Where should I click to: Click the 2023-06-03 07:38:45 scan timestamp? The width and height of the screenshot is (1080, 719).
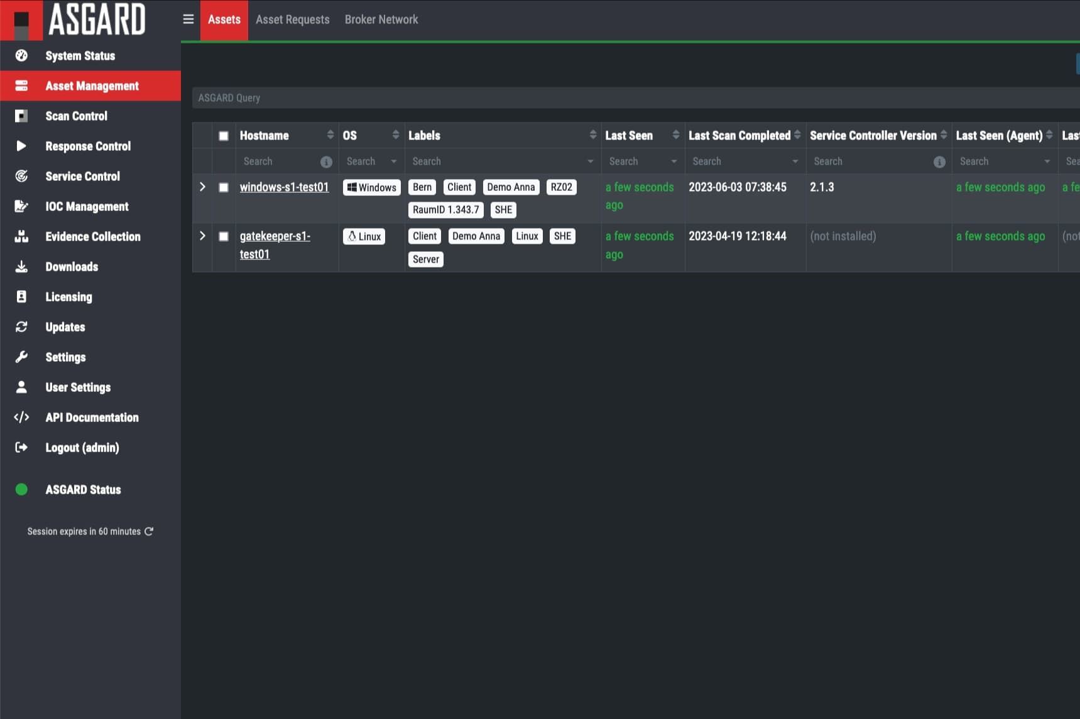pyautogui.click(x=738, y=187)
